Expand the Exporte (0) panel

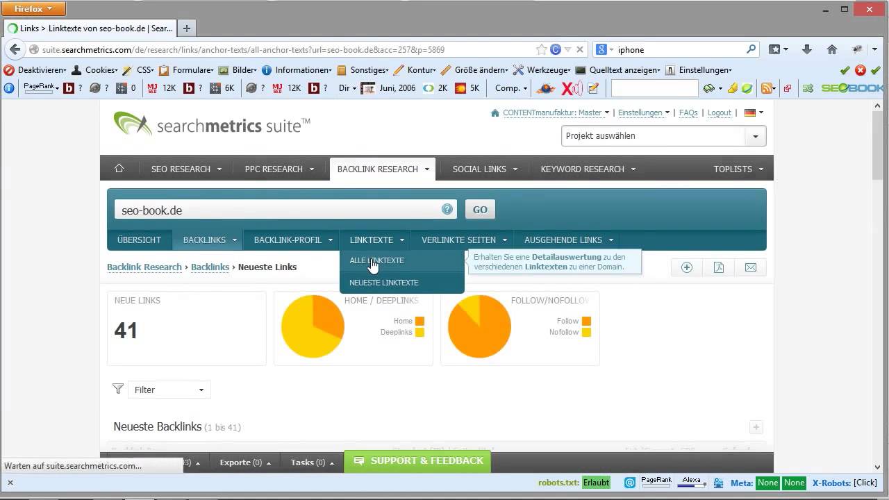245,462
